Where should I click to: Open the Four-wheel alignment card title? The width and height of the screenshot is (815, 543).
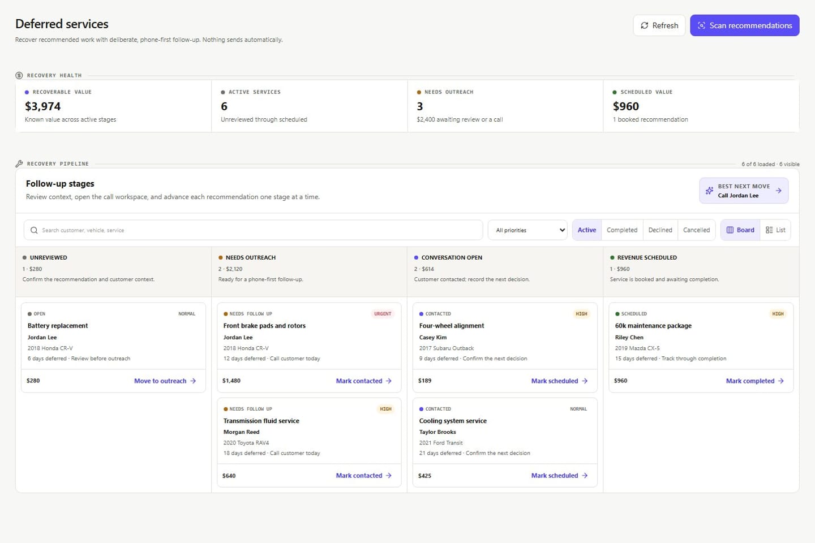pyautogui.click(x=452, y=326)
